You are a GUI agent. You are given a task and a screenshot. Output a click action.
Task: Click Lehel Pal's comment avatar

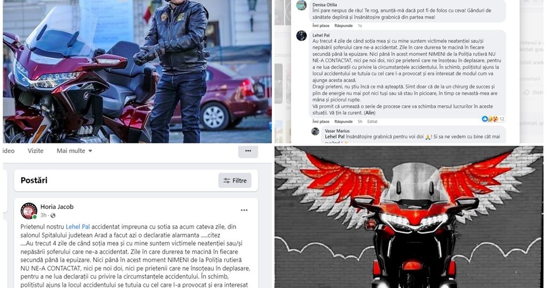tap(301, 36)
